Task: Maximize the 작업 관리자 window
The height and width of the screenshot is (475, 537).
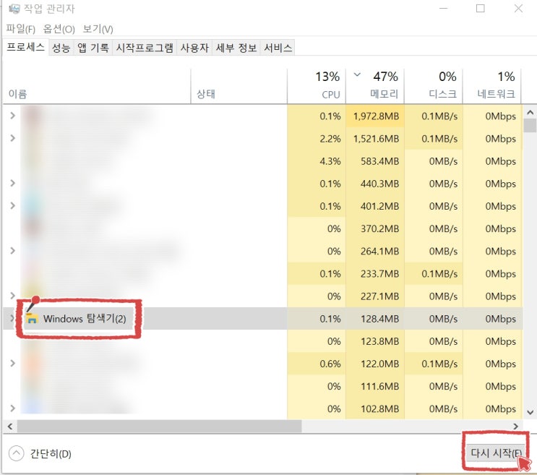Action: [481, 8]
